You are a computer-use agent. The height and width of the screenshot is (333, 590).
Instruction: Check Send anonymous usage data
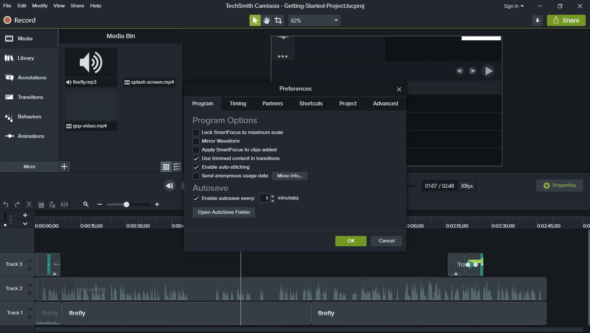[196, 176]
